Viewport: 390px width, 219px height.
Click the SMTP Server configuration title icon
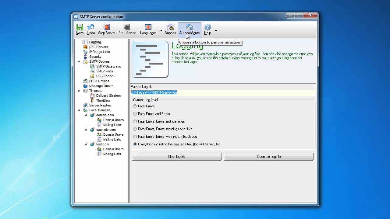pyautogui.click(x=76, y=17)
